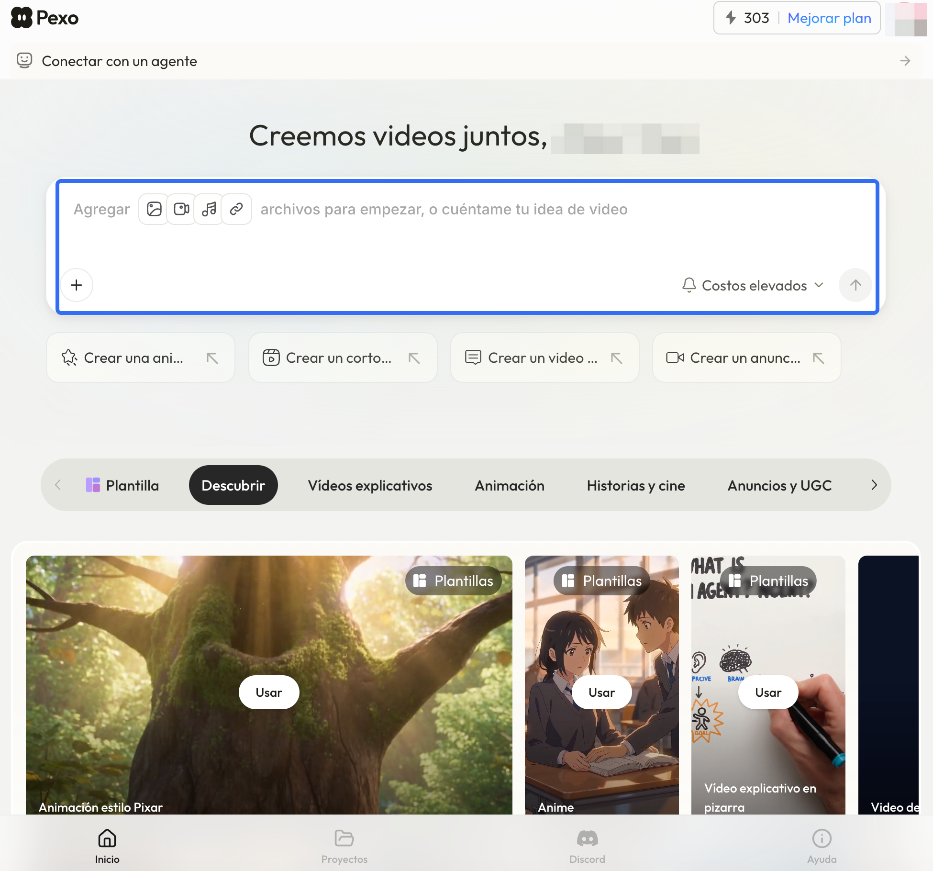Screen dimensions: 933x871
Task: Click the add image icon
Action: pos(154,209)
